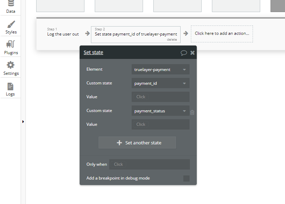Viewport: 285px width, 204px height.
Task: Toggle Add a breakpoint in debug mode
Action: (x=186, y=178)
